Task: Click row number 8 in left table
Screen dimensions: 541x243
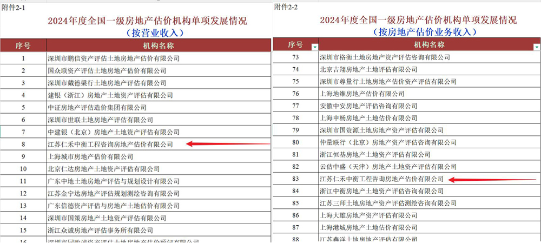Action: (x=23, y=145)
